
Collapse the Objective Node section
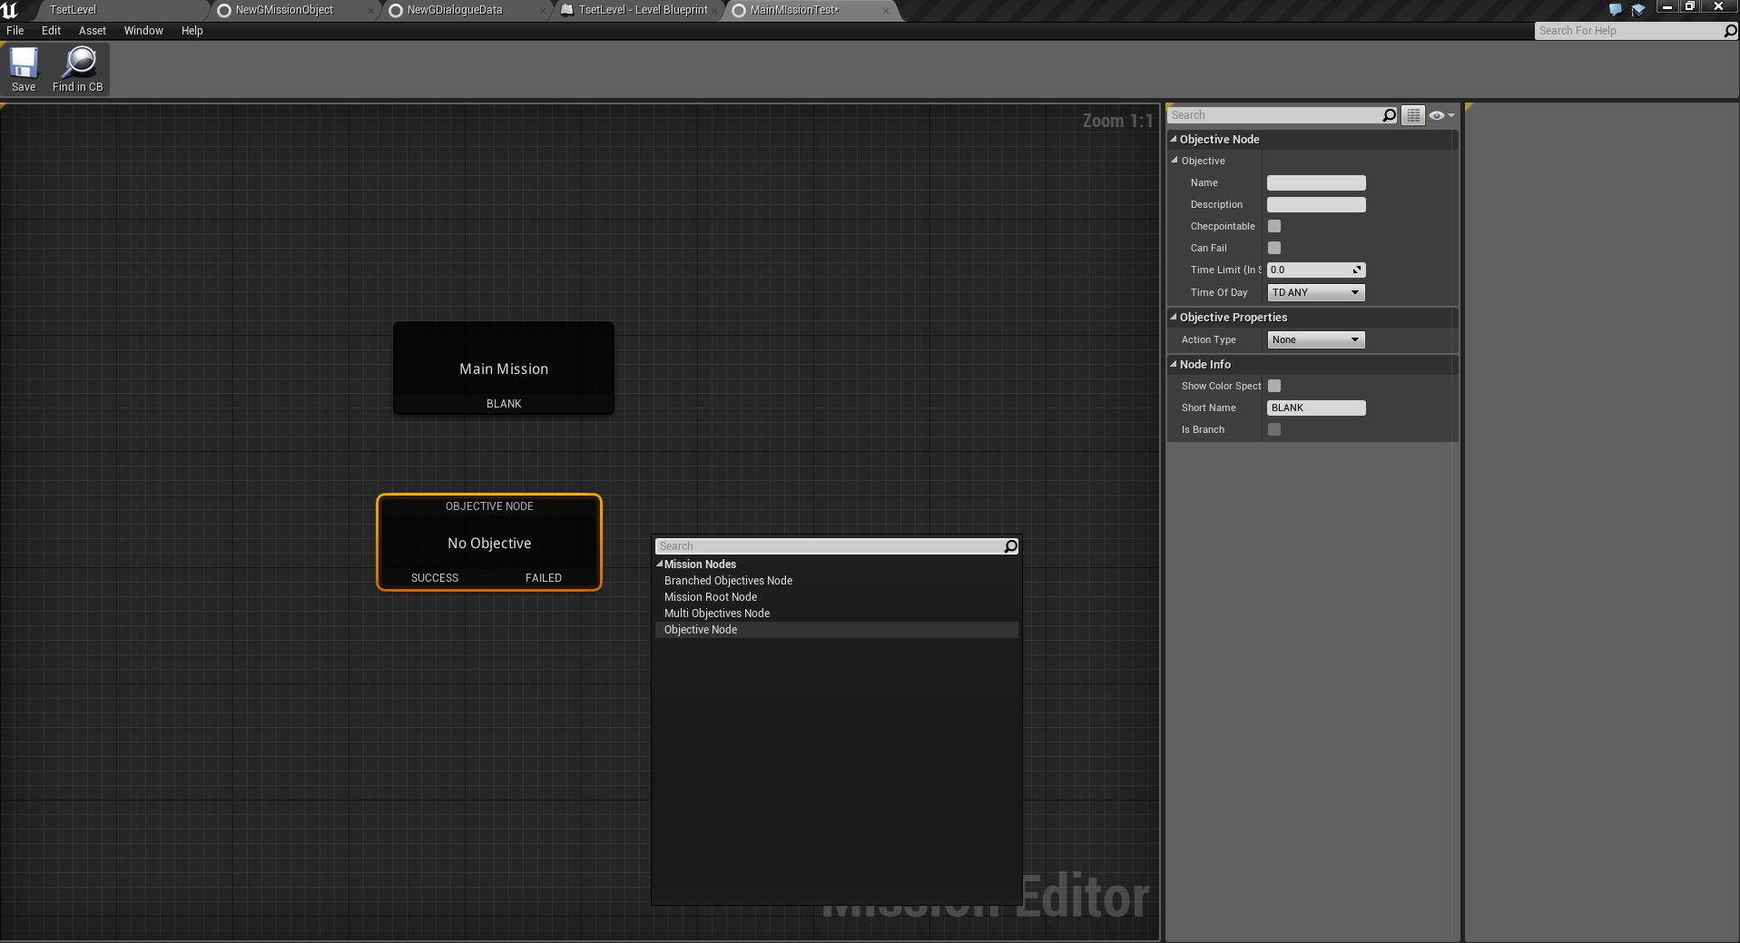coord(1174,139)
